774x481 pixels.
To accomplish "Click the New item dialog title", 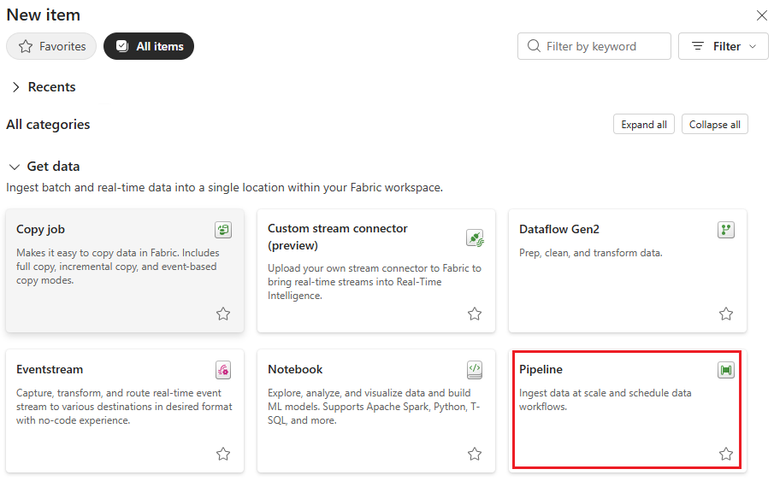I will [x=44, y=15].
